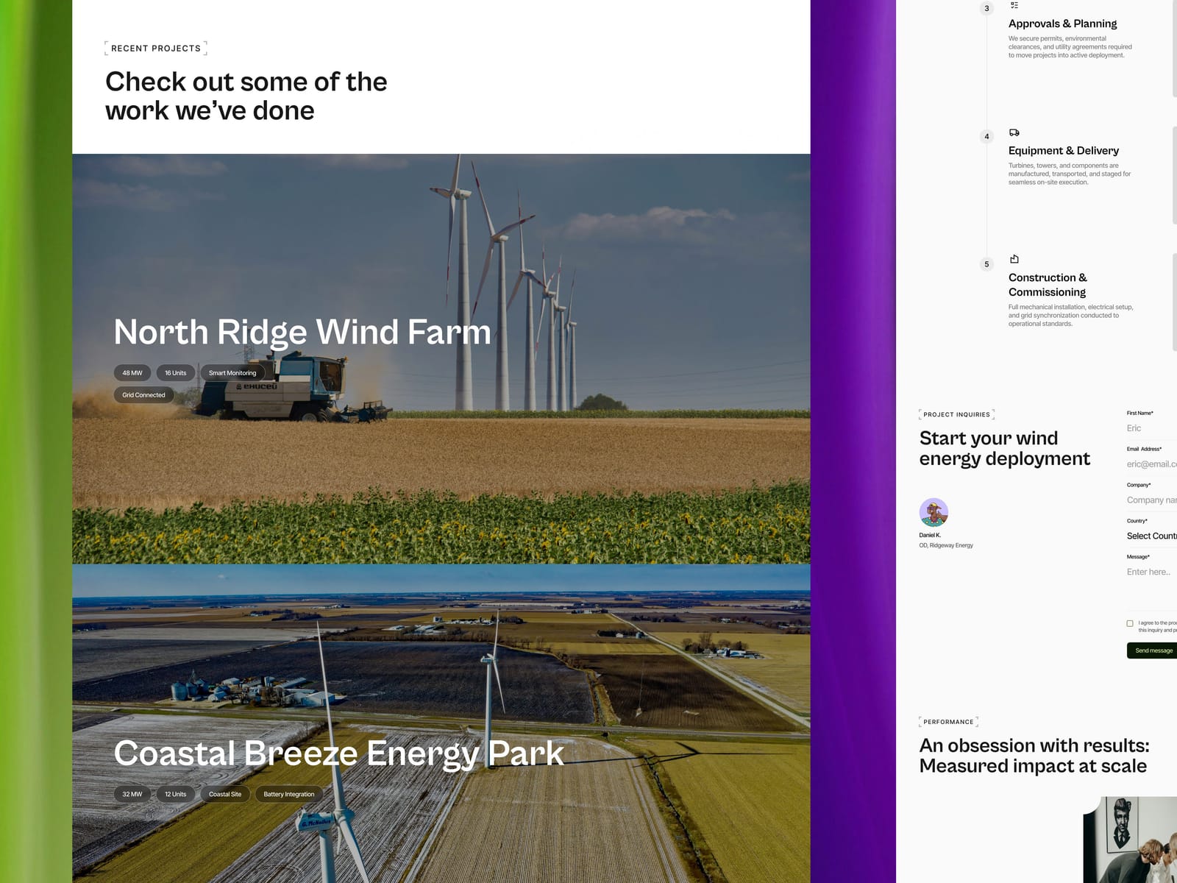Select the step 5 number marker
The width and height of the screenshot is (1177, 883).
click(x=986, y=264)
